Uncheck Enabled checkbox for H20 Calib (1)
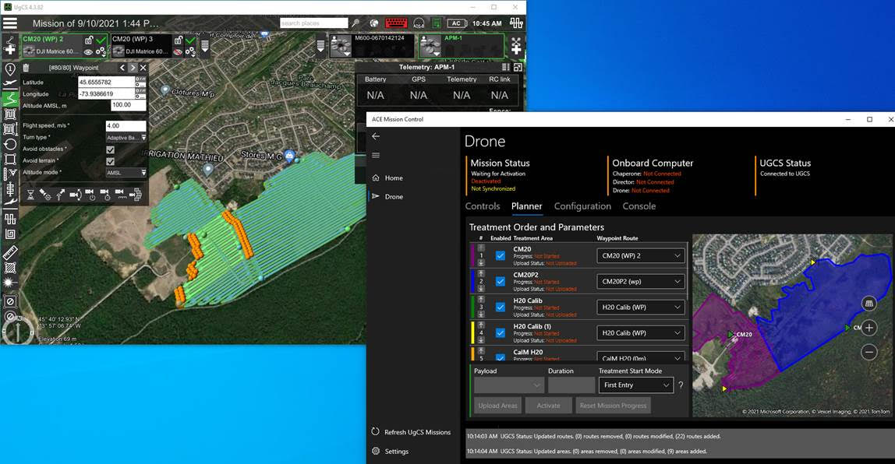Viewport: 895px width, 464px height. coord(501,333)
